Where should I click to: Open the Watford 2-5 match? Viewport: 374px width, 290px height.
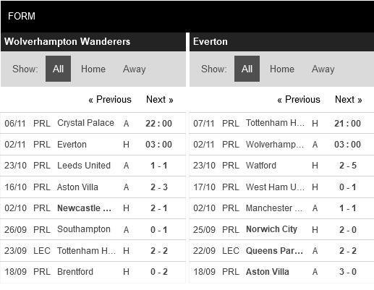click(x=281, y=166)
